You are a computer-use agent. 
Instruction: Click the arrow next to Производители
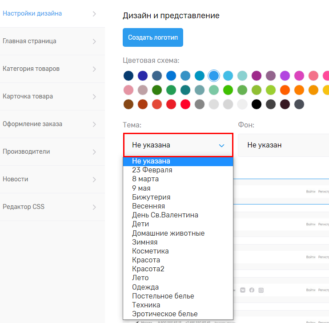click(94, 152)
